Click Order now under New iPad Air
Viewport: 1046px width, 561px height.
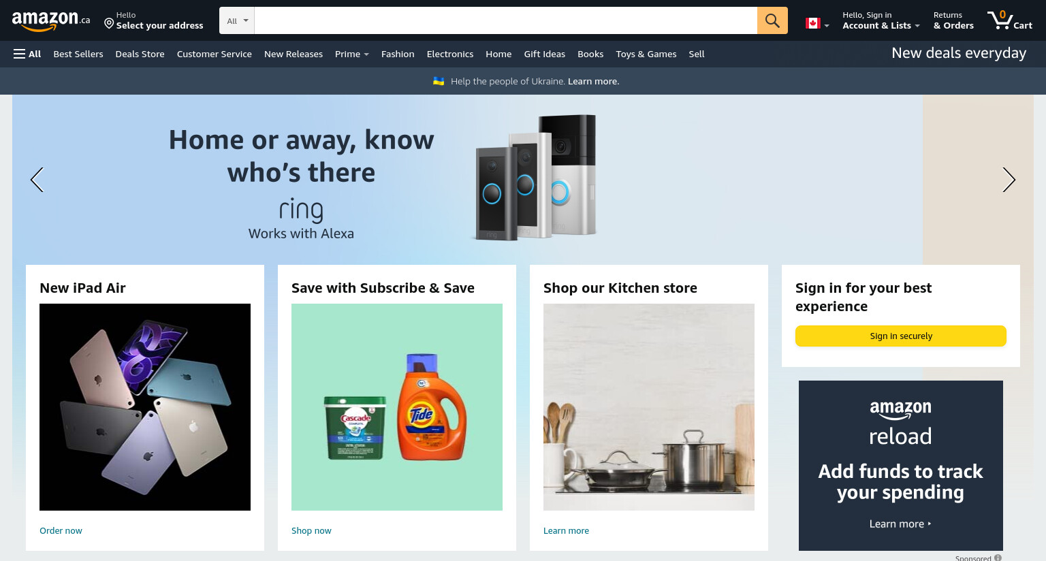pyautogui.click(x=61, y=531)
